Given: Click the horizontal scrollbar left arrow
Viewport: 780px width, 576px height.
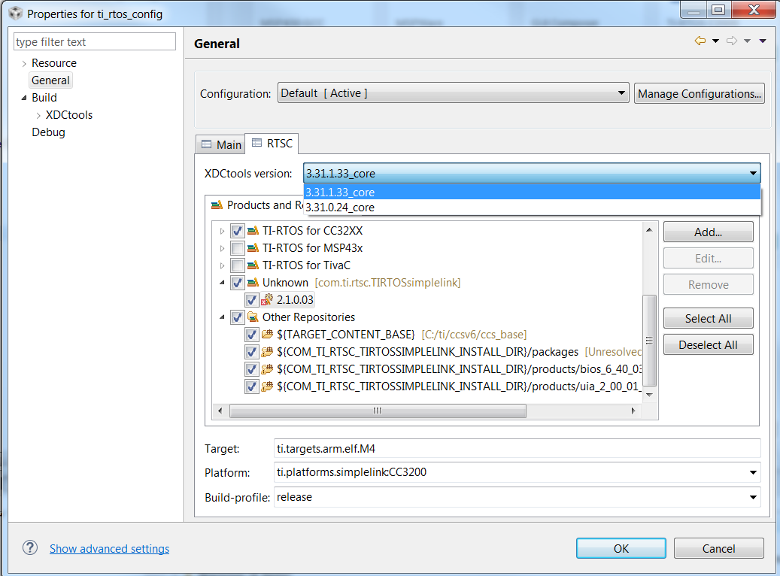Looking at the screenshot, I should [220, 411].
